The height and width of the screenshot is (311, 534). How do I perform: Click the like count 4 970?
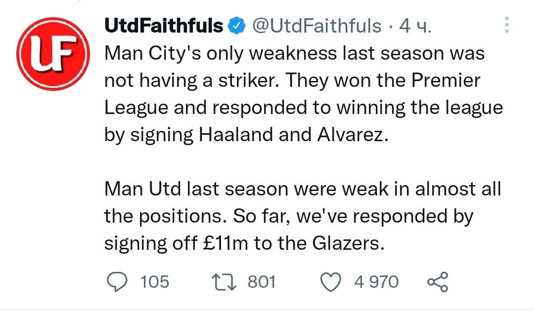(x=376, y=282)
